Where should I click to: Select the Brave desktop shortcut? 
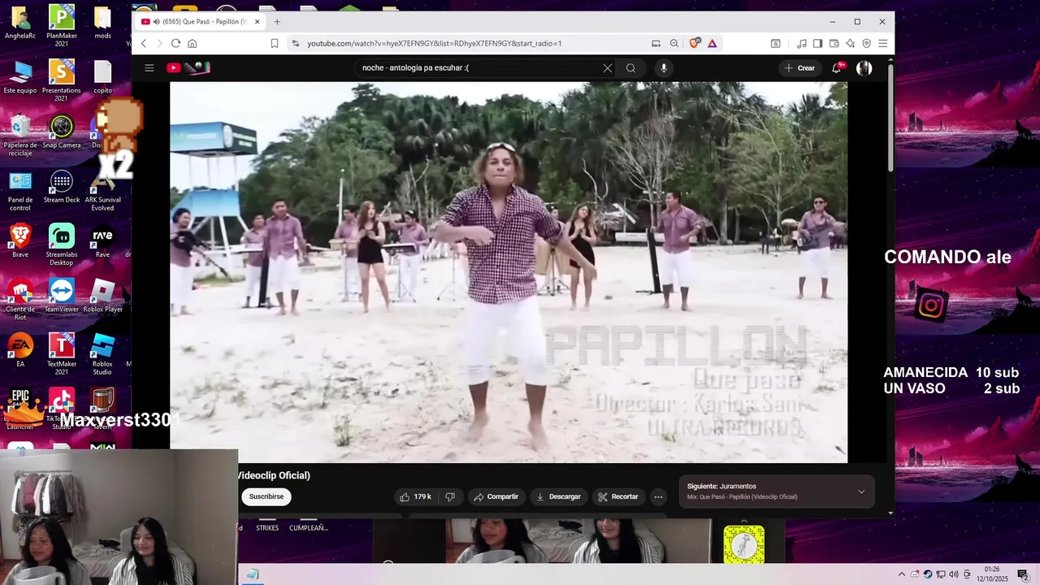[x=20, y=241]
